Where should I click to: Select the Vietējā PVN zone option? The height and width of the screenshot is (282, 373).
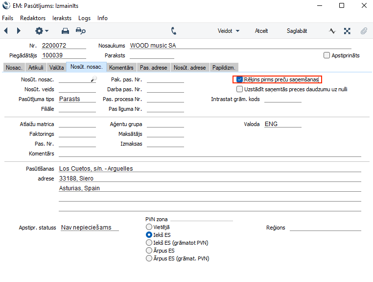(149, 227)
